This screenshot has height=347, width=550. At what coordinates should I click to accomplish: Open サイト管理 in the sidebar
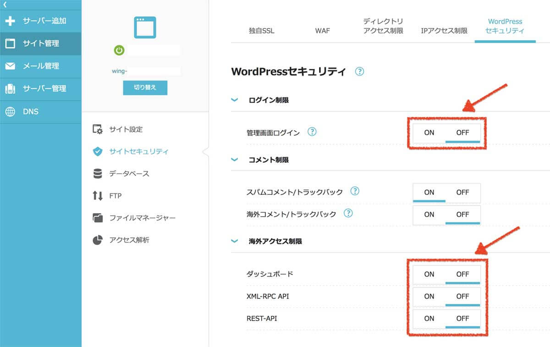pyautogui.click(x=41, y=44)
